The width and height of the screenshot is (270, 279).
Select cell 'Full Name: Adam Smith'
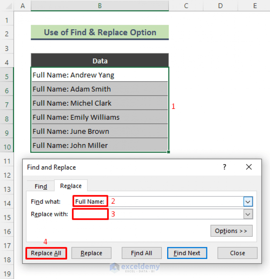coord(100,89)
